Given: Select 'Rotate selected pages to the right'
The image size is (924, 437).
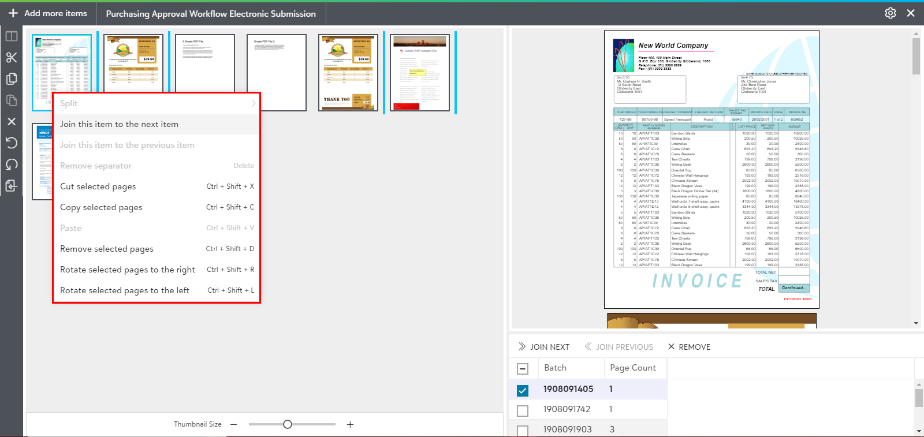Looking at the screenshot, I should pyautogui.click(x=128, y=270).
